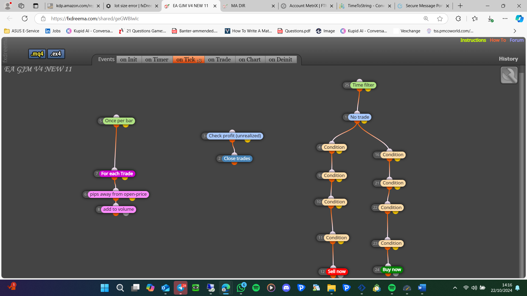Open browser extensions menu
This screenshot has width=527, height=296.
pos(458,19)
